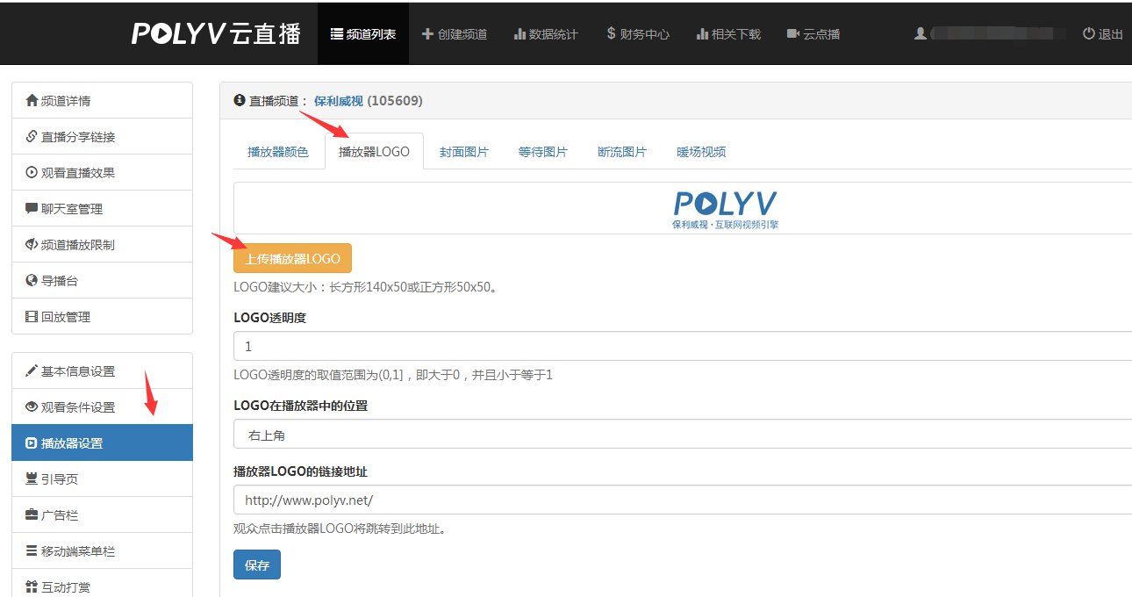Click the play icon for 观看直播效果
This screenshot has height=597, width=1132.
[x=32, y=173]
